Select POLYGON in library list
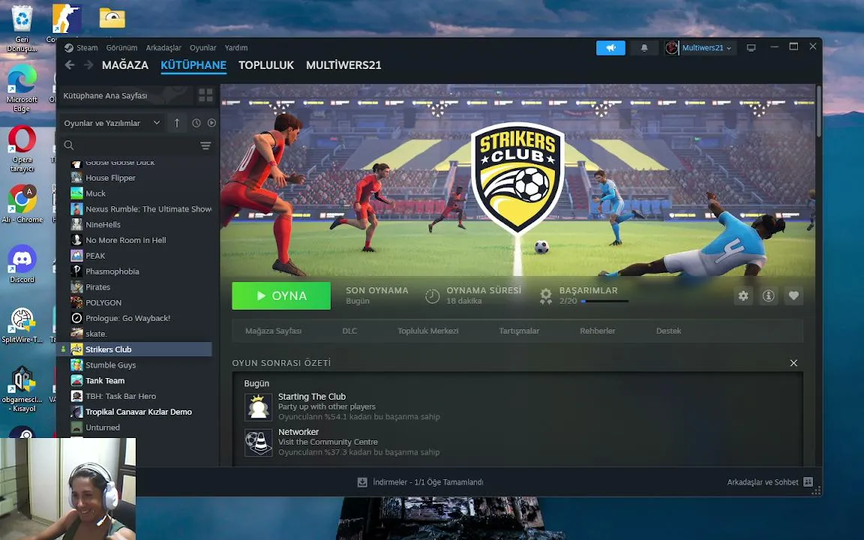The width and height of the screenshot is (864, 540). tap(141, 302)
